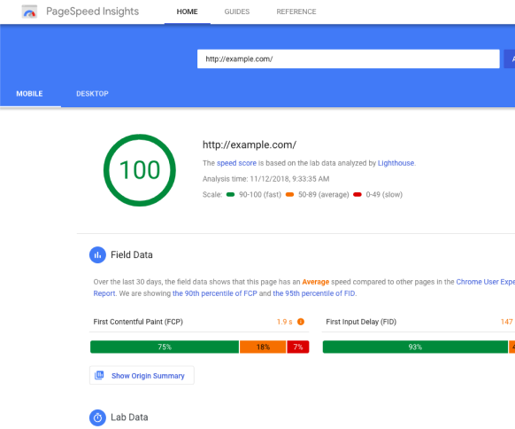This screenshot has width=515, height=429.
Task: Click the Lab Data stopwatch icon
Action: pyautogui.click(x=97, y=417)
